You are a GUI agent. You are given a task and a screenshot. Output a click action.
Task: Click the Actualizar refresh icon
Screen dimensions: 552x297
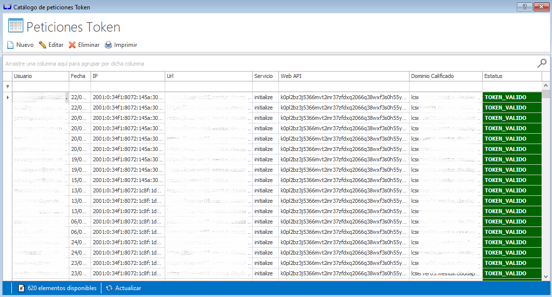[109, 288]
